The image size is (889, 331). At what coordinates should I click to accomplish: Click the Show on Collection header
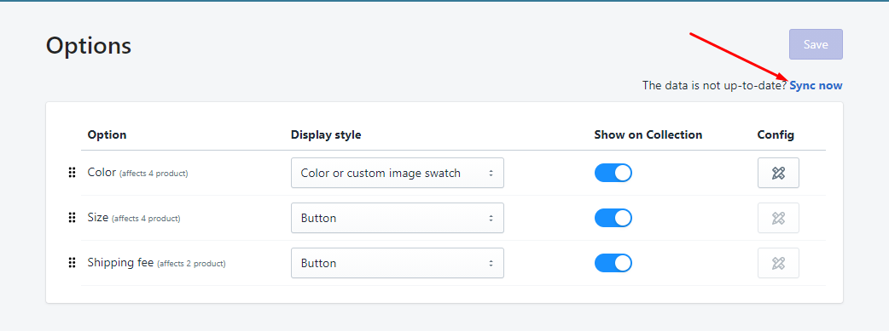point(648,134)
